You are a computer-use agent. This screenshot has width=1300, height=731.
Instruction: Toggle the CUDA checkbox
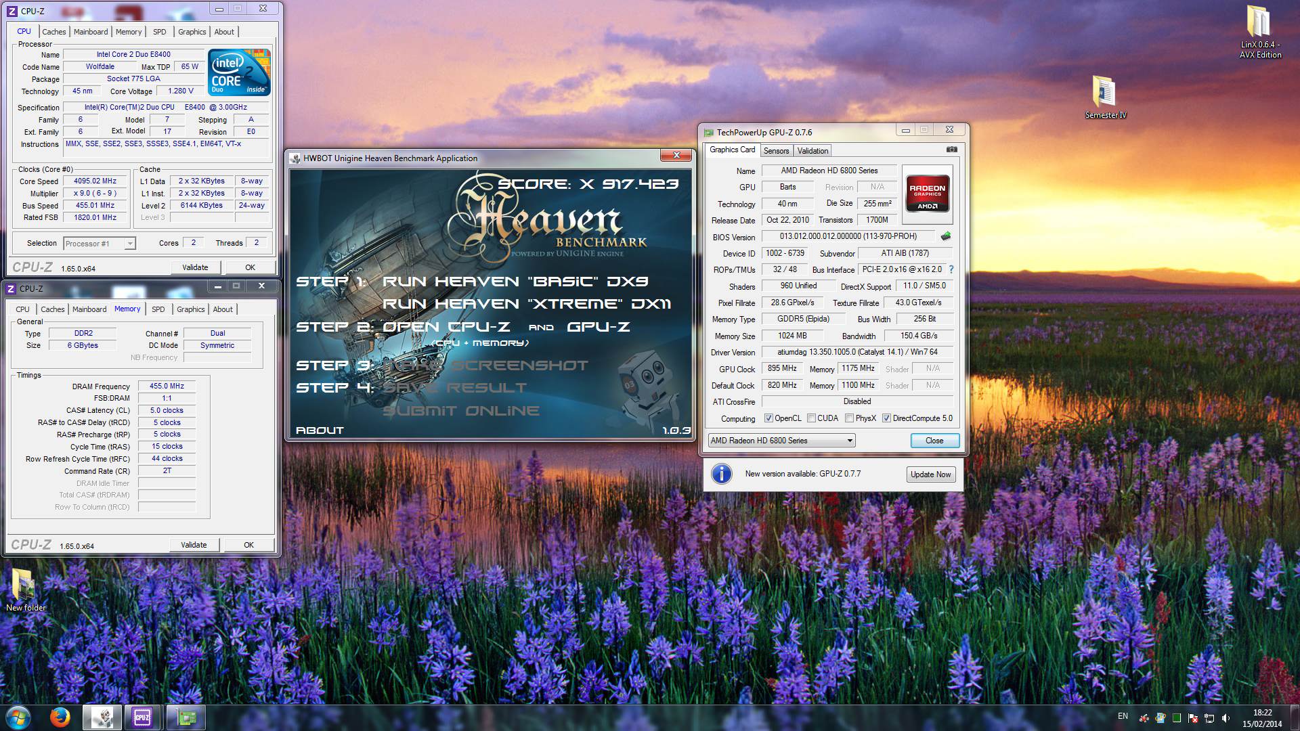point(811,418)
